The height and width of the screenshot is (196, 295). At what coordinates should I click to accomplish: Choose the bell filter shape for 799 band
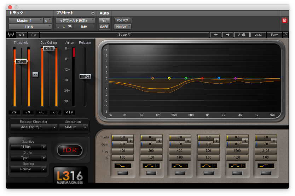(208, 166)
